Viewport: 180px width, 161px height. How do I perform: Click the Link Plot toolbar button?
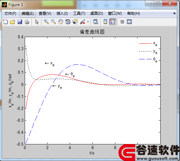coord(96,22)
